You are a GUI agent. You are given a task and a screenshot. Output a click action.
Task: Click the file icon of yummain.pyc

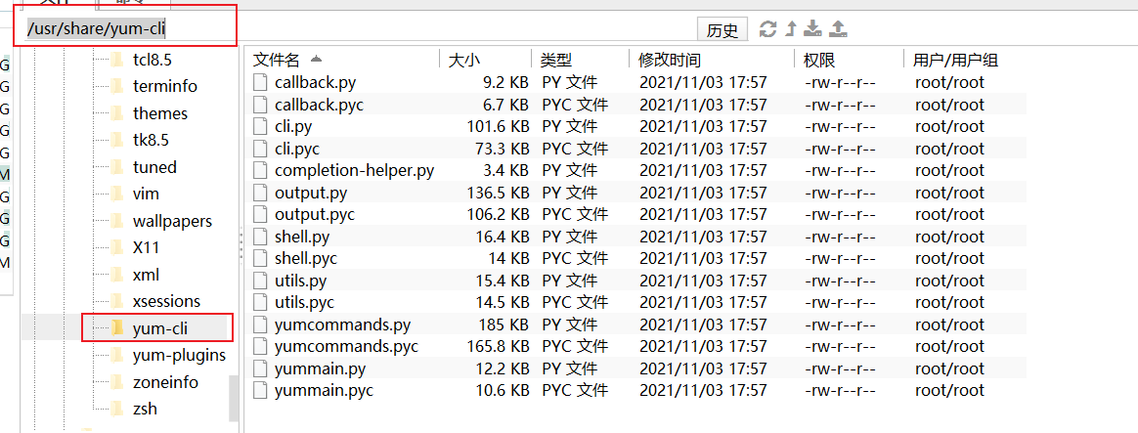260,390
